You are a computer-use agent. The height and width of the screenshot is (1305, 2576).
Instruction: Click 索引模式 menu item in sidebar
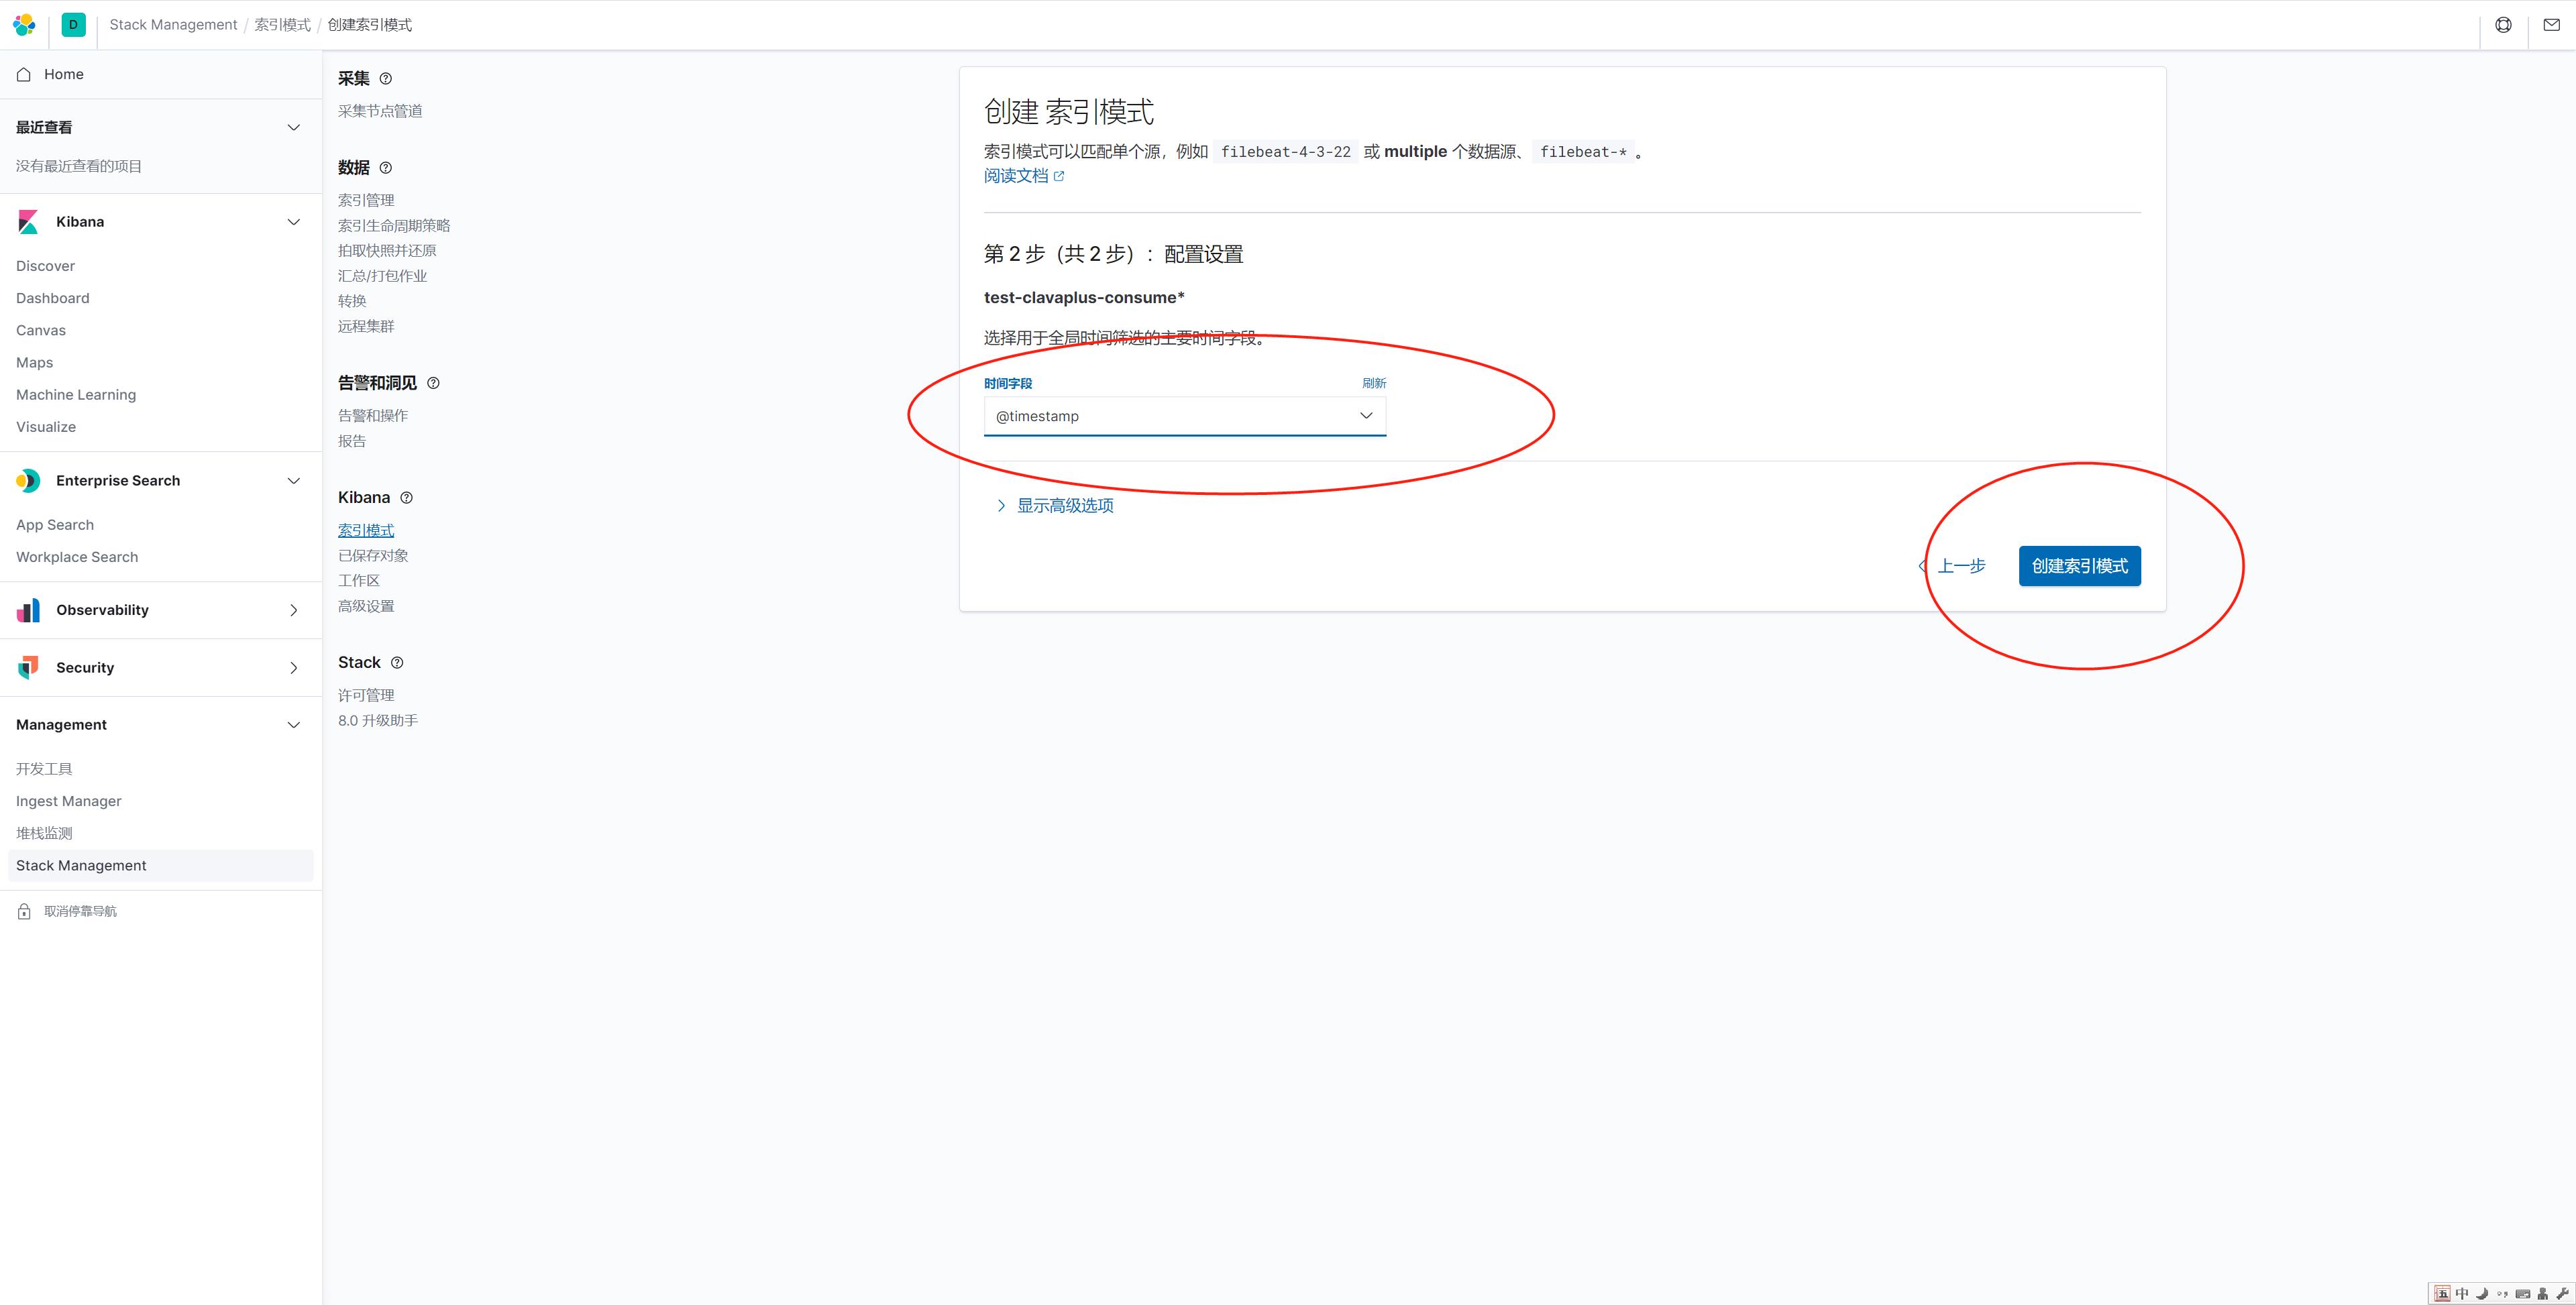366,529
